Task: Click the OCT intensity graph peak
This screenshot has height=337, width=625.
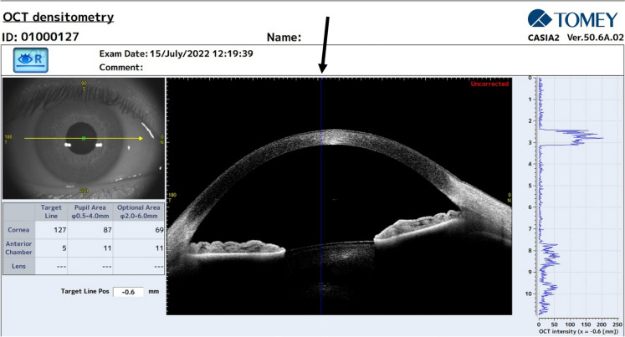Action: pos(598,136)
